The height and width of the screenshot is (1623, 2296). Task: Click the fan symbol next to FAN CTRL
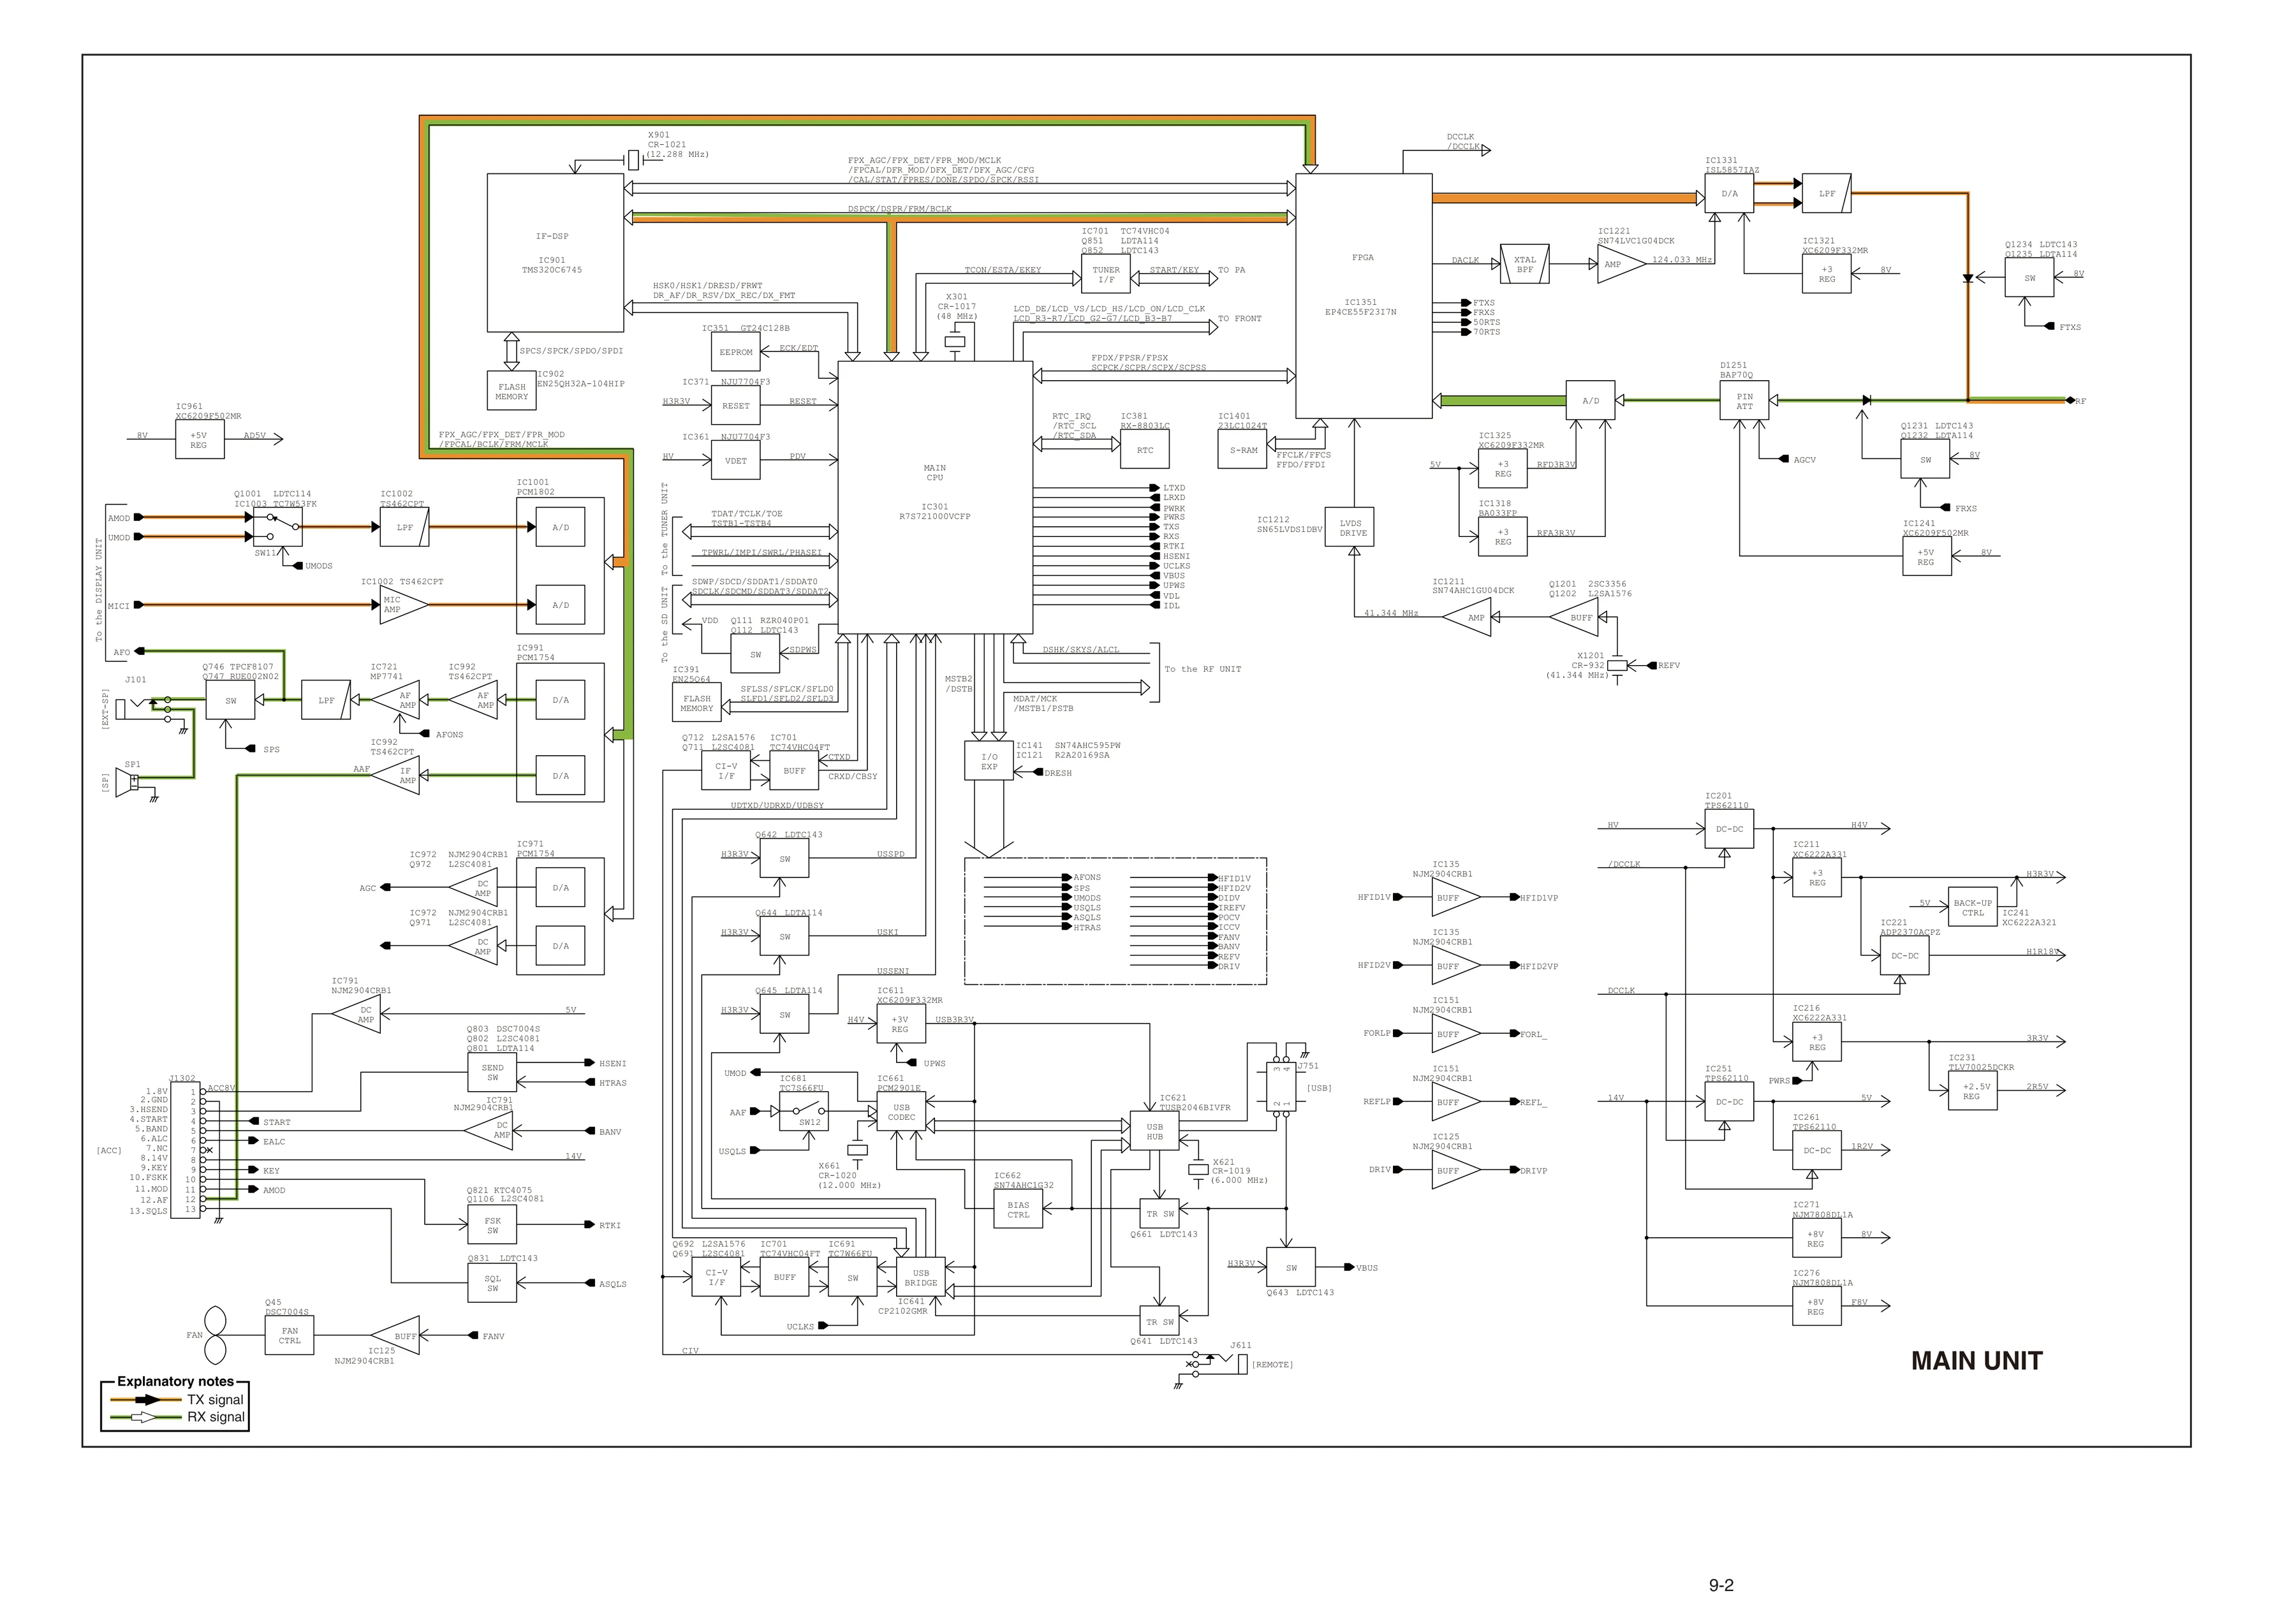point(215,1335)
